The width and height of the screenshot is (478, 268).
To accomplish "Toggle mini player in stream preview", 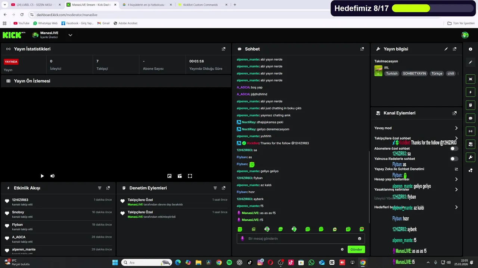I will click(x=170, y=176).
